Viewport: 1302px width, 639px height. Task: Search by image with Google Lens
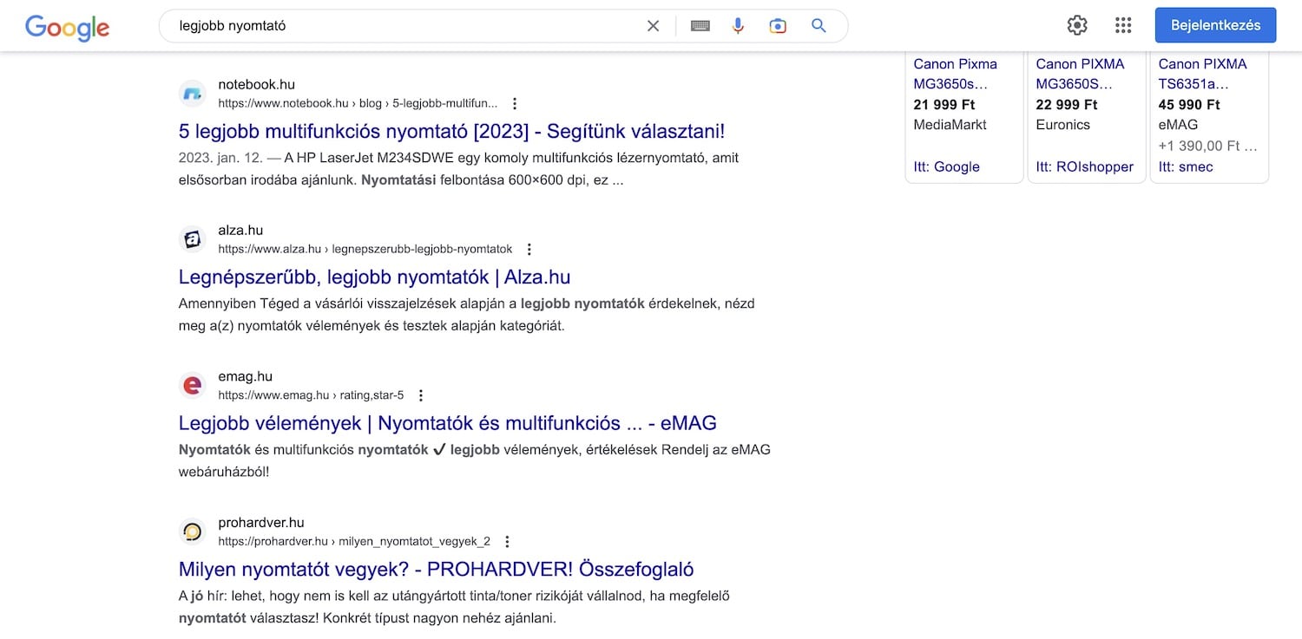pos(778,26)
